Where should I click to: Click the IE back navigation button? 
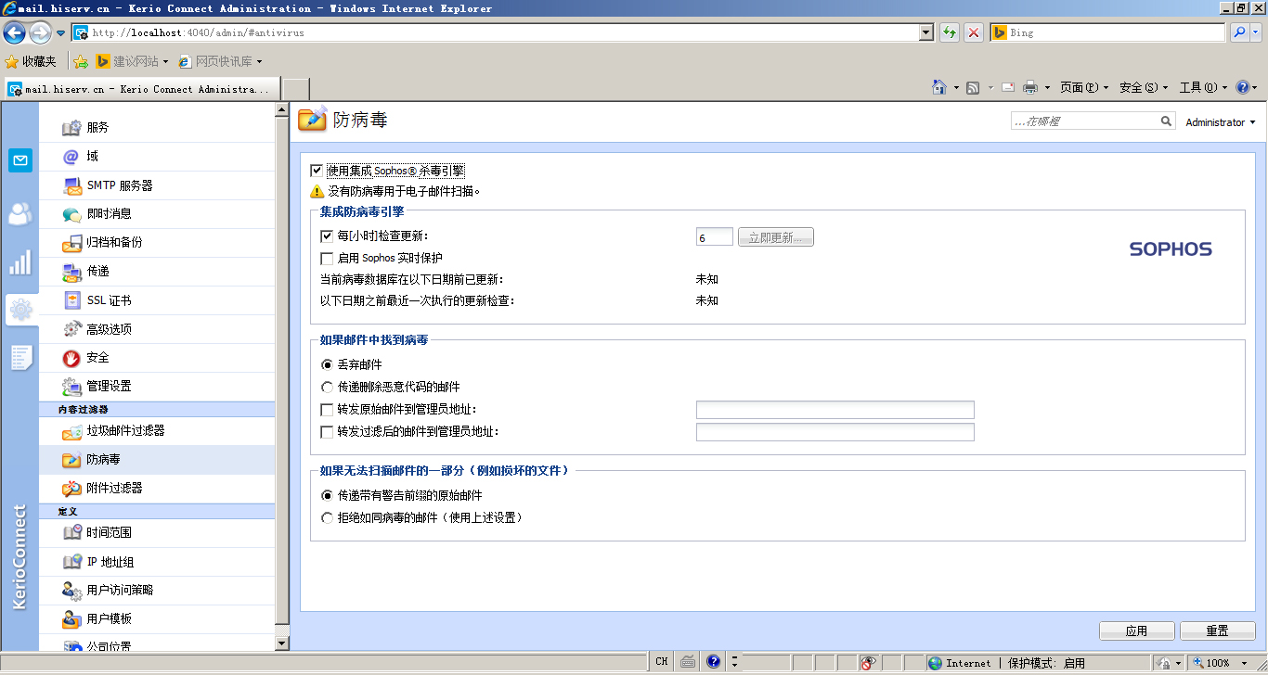[x=14, y=33]
